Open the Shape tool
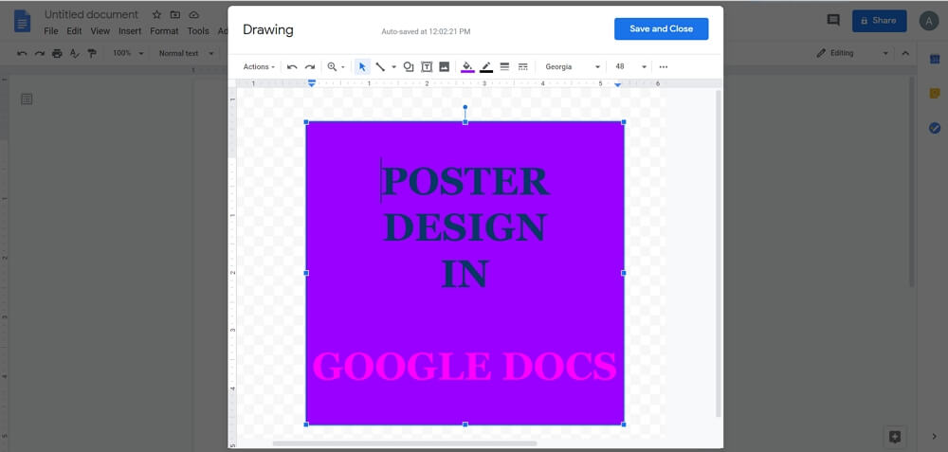Viewport: 948px width, 452px height. click(409, 67)
